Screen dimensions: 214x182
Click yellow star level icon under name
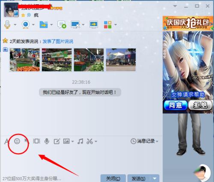click(23, 15)
